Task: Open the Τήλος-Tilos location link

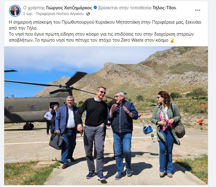Action: 164,8
